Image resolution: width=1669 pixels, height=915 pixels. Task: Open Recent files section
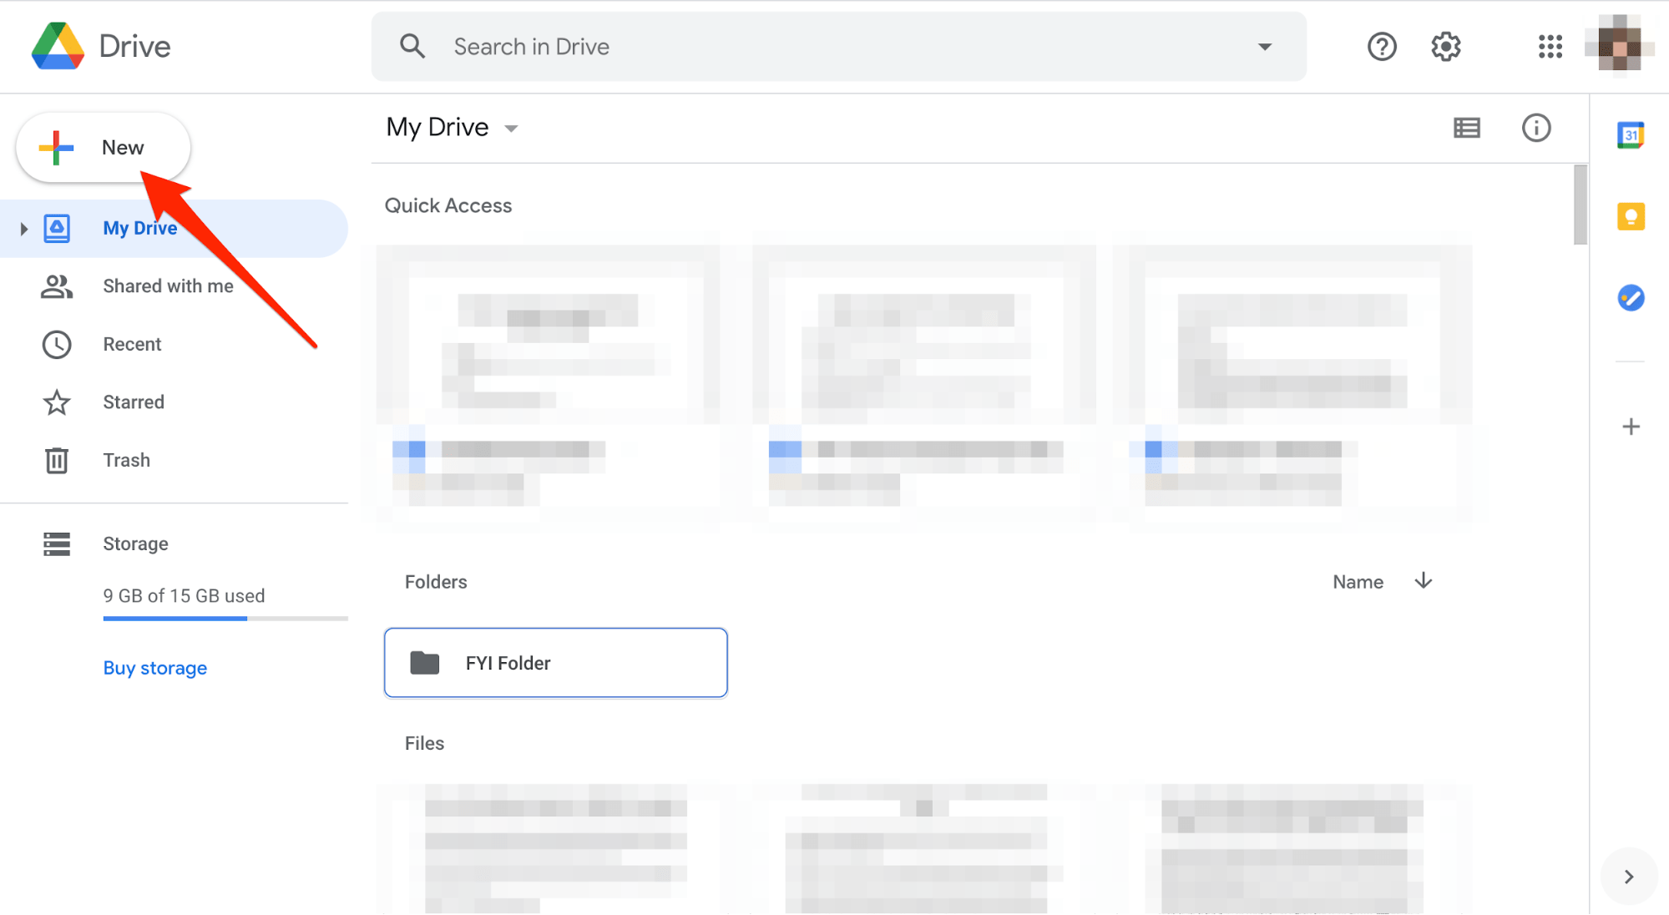point(131,344)
